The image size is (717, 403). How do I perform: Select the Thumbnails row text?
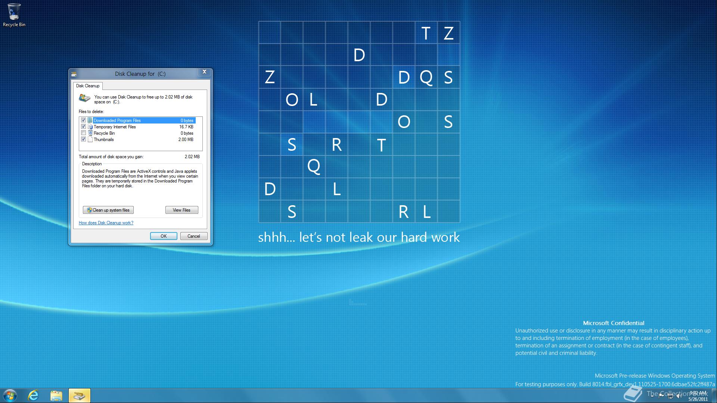point(104,140)
